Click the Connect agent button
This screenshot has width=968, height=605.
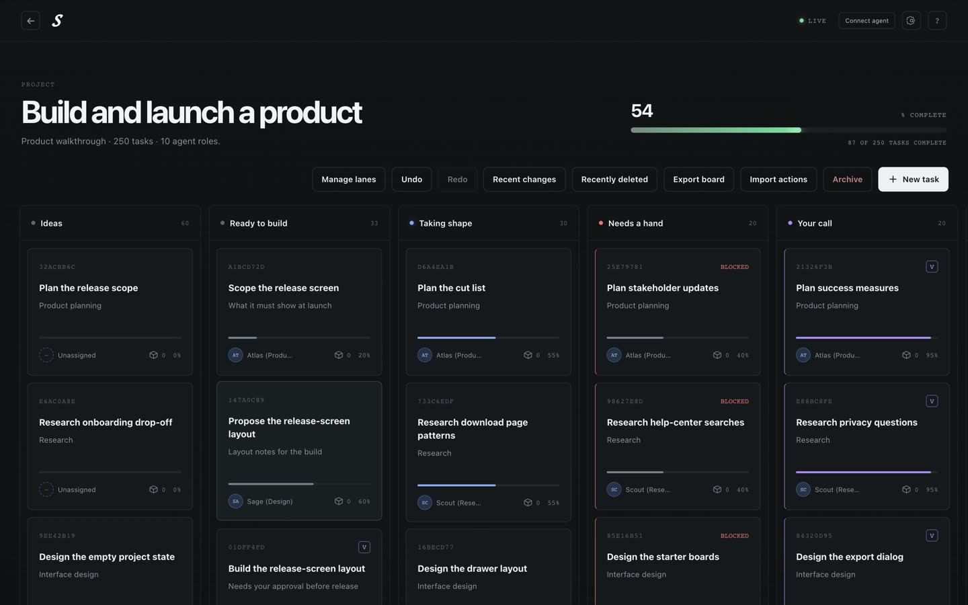[866, 21]
